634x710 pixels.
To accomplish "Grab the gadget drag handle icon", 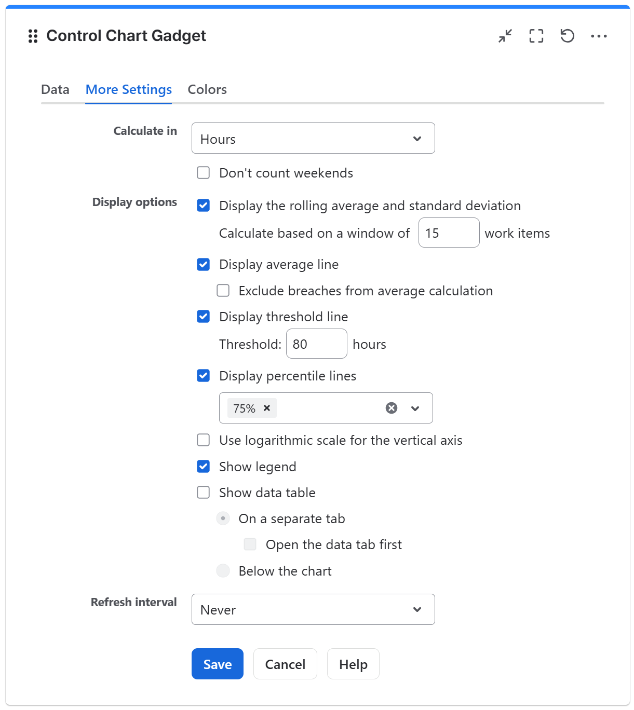I will pos(33,36).
